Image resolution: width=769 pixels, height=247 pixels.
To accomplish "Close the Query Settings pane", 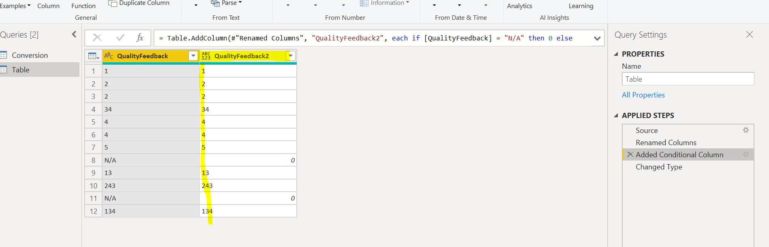I will (x=750, y=35).
